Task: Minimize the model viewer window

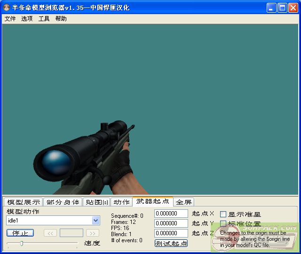Action: (271, 8)
